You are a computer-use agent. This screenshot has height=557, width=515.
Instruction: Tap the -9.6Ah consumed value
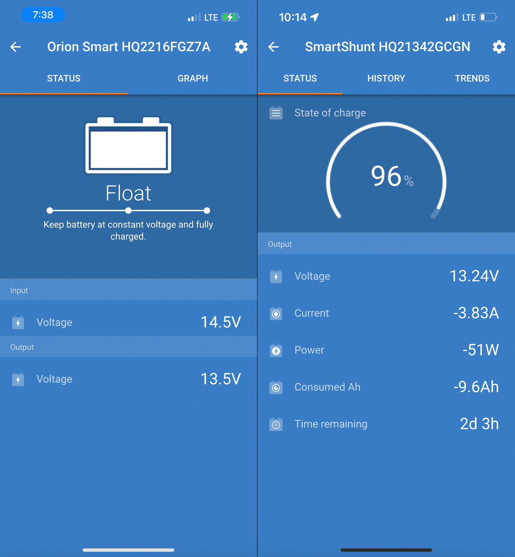coord(476,387)
